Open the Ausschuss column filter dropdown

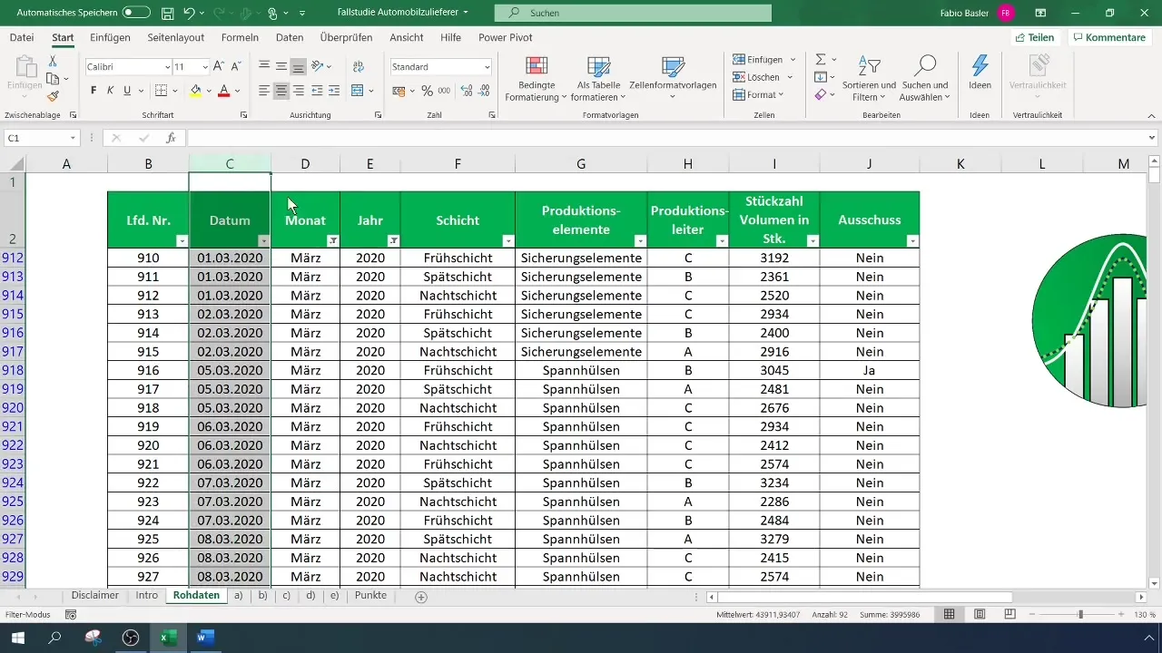(x=911, y=240)
